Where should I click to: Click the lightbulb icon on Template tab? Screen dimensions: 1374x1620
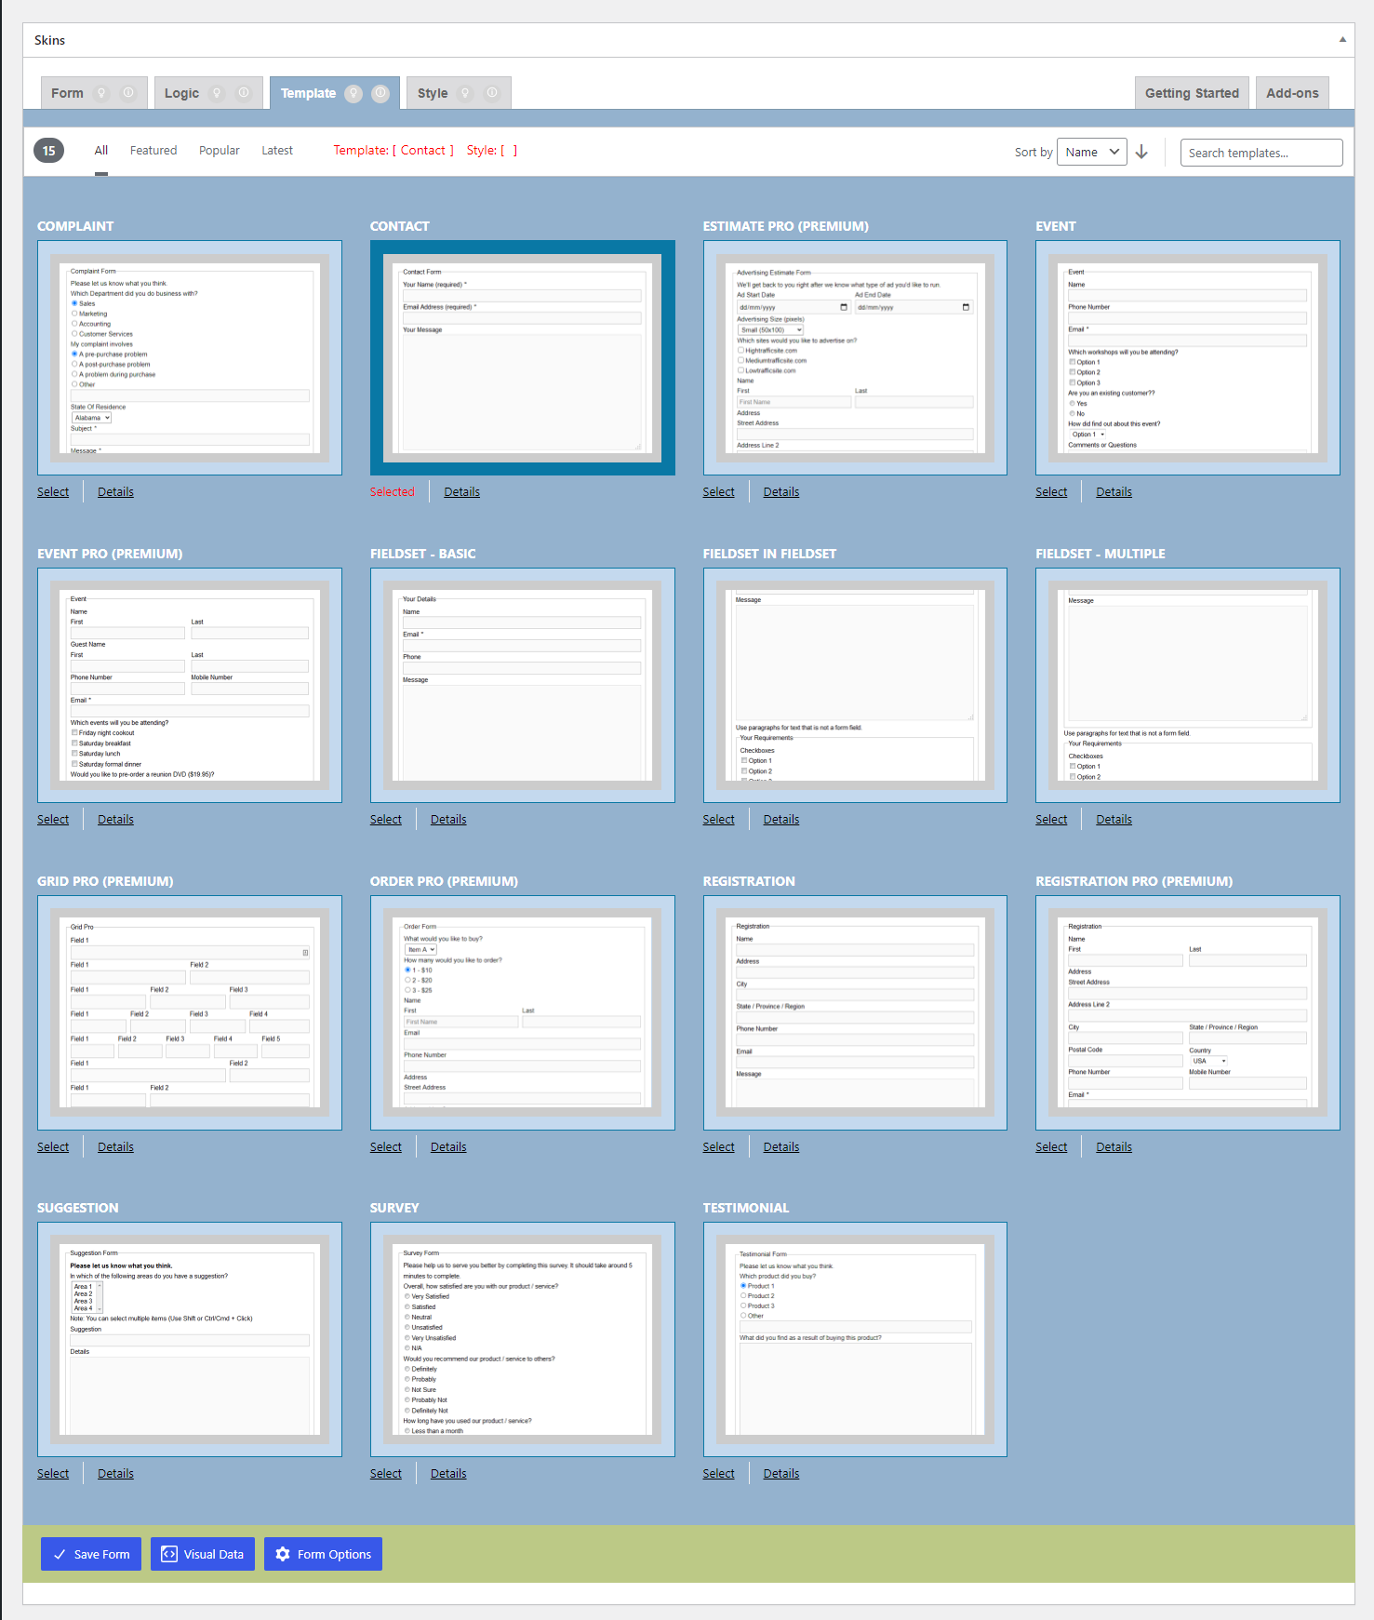(x=354, y=93)
